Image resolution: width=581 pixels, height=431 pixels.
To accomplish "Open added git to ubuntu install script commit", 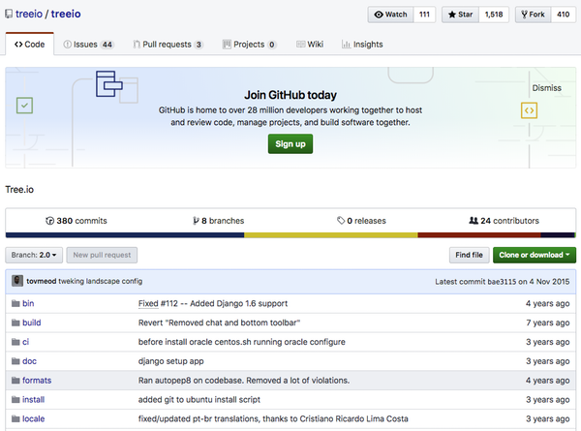I will coord(199,400).
